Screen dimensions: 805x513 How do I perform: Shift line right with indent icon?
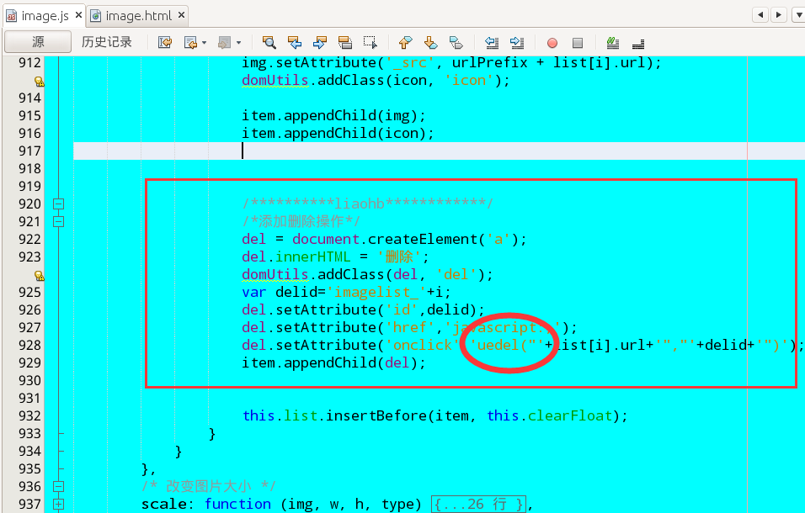coord(517,42)
